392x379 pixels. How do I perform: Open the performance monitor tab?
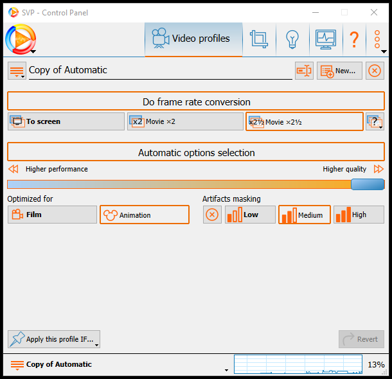coord(326,39)
